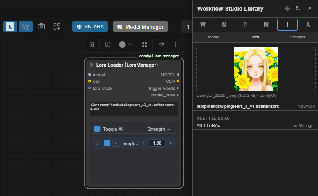Close the Workflow Studio Library panel

[x=310, y=8]
